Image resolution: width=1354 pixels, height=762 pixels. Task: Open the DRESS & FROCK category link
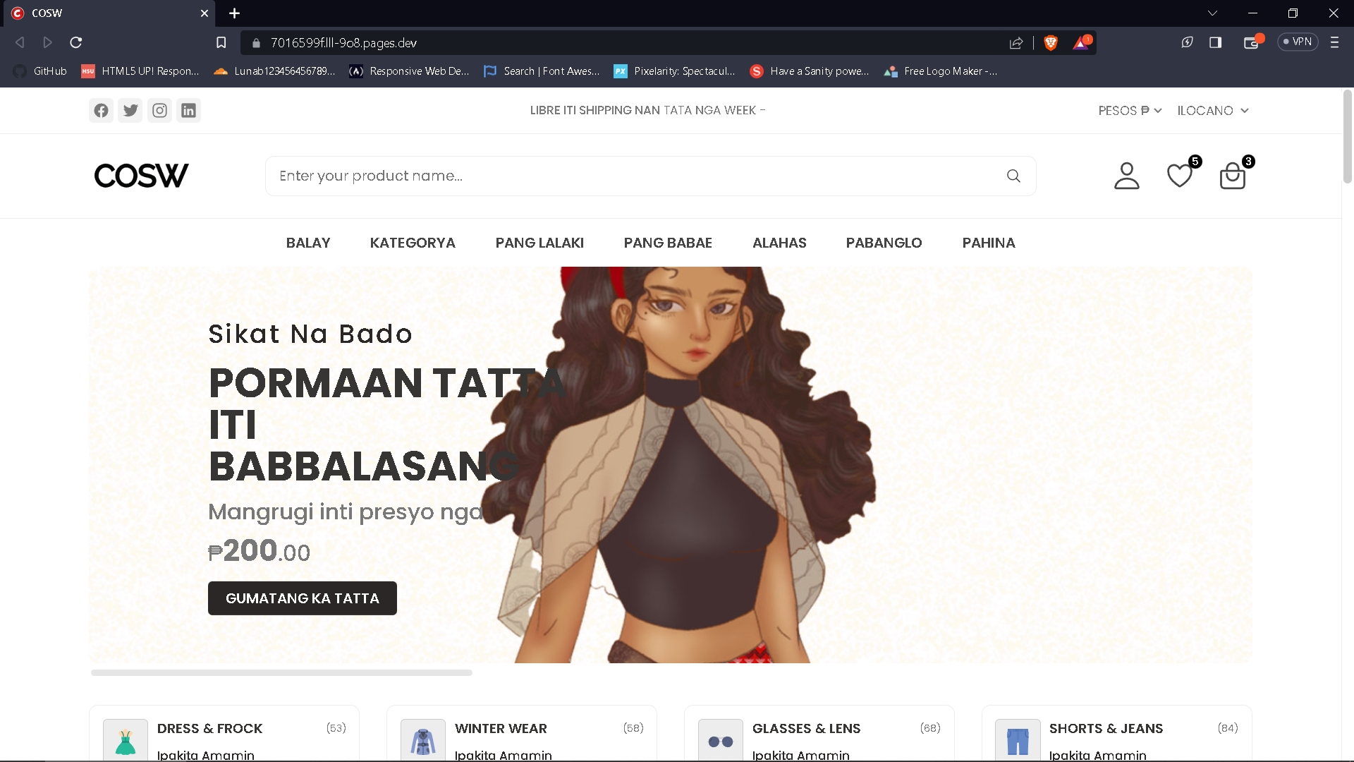click(209, 728)
